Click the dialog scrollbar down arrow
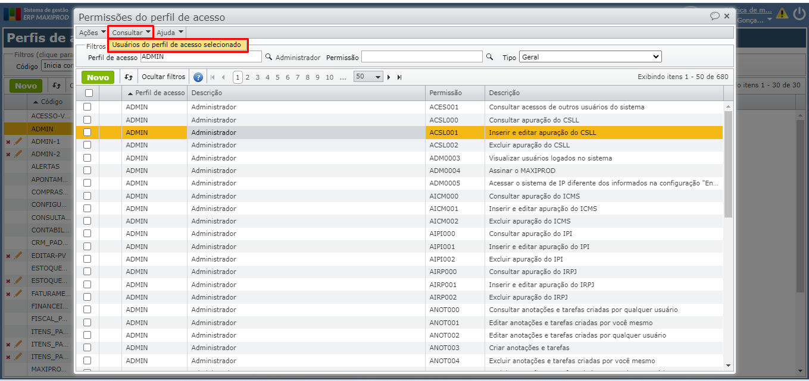Screen dimensions: 809x381 pyautogui.click(x=728, y=366)
